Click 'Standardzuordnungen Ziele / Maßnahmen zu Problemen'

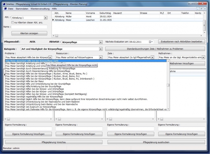pyautogui.click(x=155, y=49)
